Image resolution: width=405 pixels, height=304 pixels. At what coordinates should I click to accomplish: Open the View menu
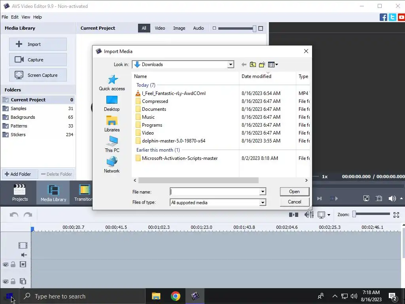tap(26, 17)
